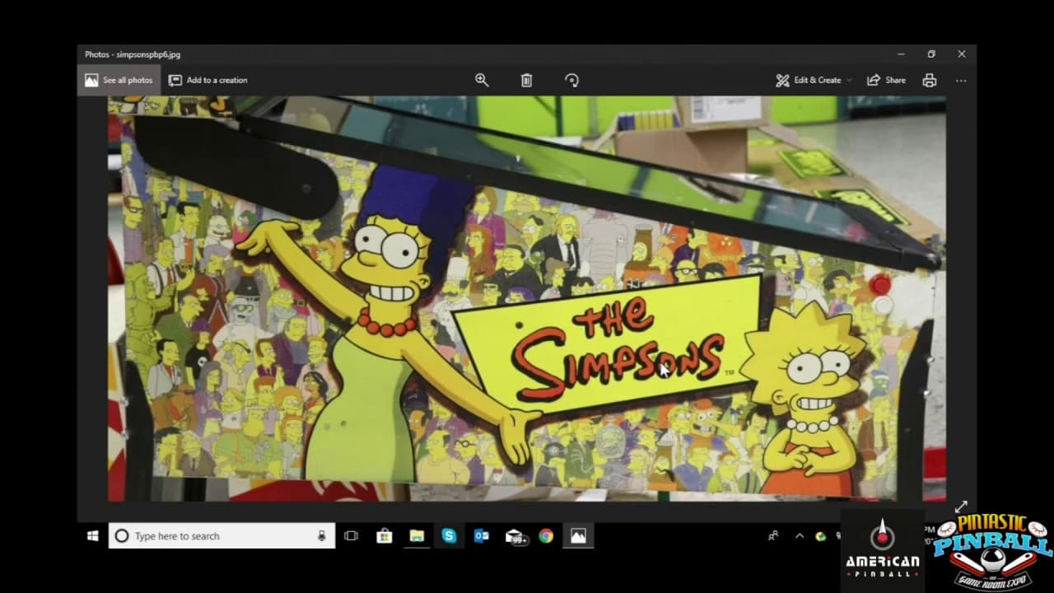
Task: Delete the photo with trash icon
Action: tap(526, 80)
